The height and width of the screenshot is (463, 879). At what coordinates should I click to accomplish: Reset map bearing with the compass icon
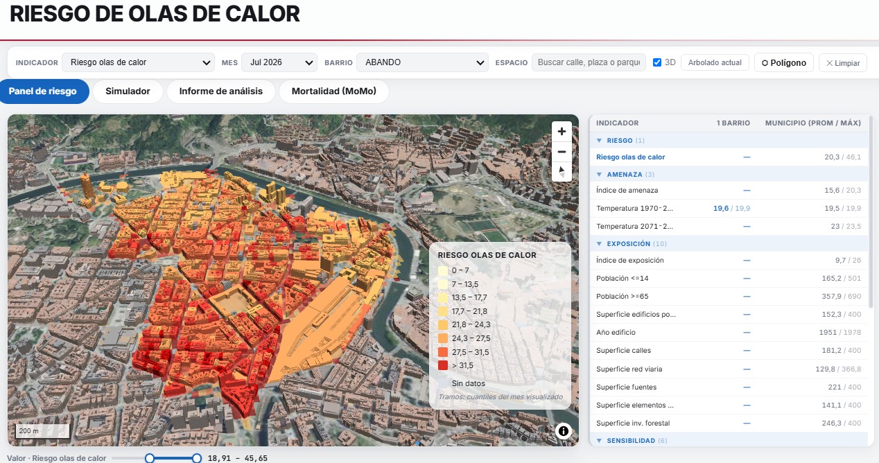click(562, 172)
